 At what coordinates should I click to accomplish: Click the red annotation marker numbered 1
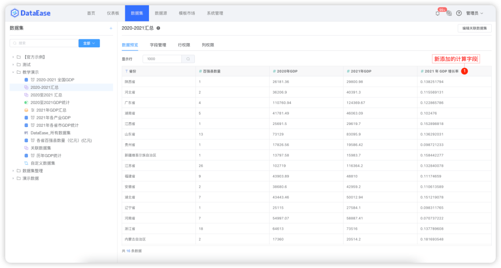click(x=464, y=71)
